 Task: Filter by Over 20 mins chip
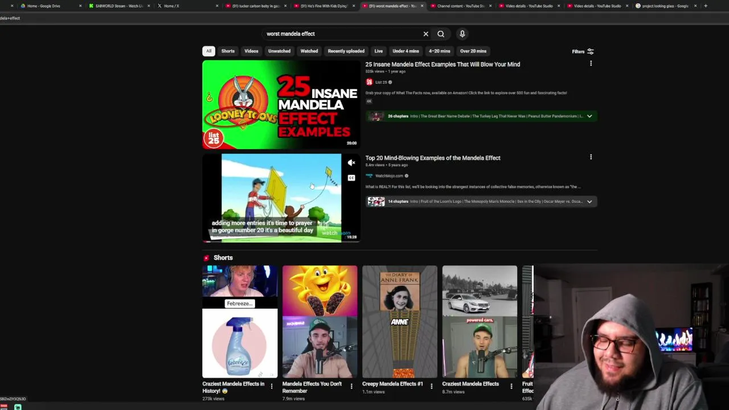(x=473, y=51)
